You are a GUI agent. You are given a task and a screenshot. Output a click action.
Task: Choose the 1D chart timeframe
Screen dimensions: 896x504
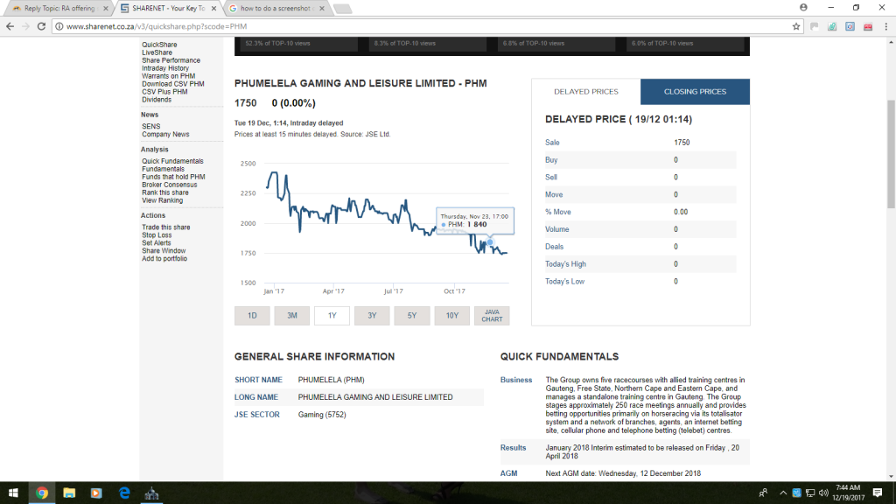coord(252,316)
